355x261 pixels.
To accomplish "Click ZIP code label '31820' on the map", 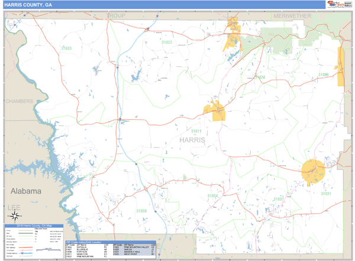I will pyautogui.click(x=260, y=77).
